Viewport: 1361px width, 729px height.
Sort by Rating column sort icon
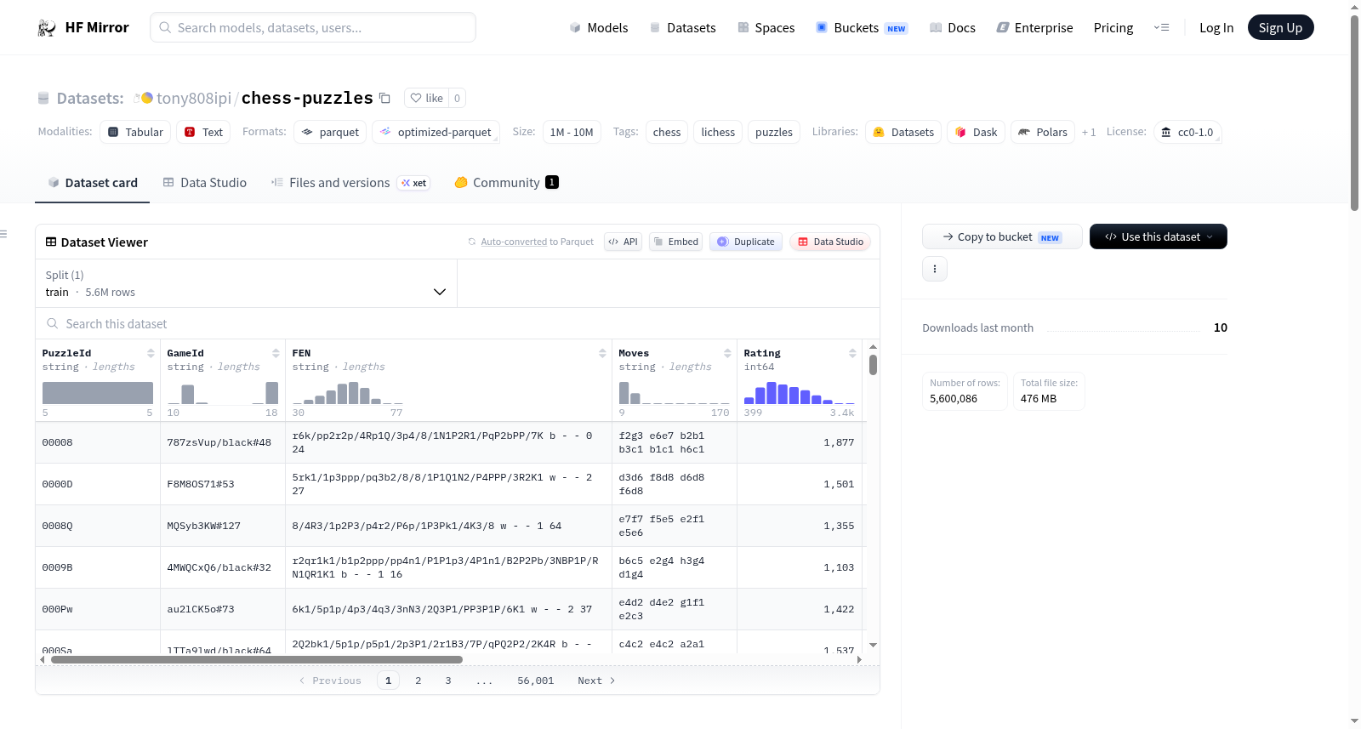coord(852,353)
